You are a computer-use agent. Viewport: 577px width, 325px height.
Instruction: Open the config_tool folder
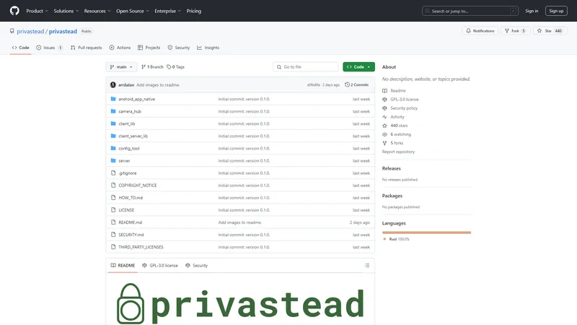point(129,149)
